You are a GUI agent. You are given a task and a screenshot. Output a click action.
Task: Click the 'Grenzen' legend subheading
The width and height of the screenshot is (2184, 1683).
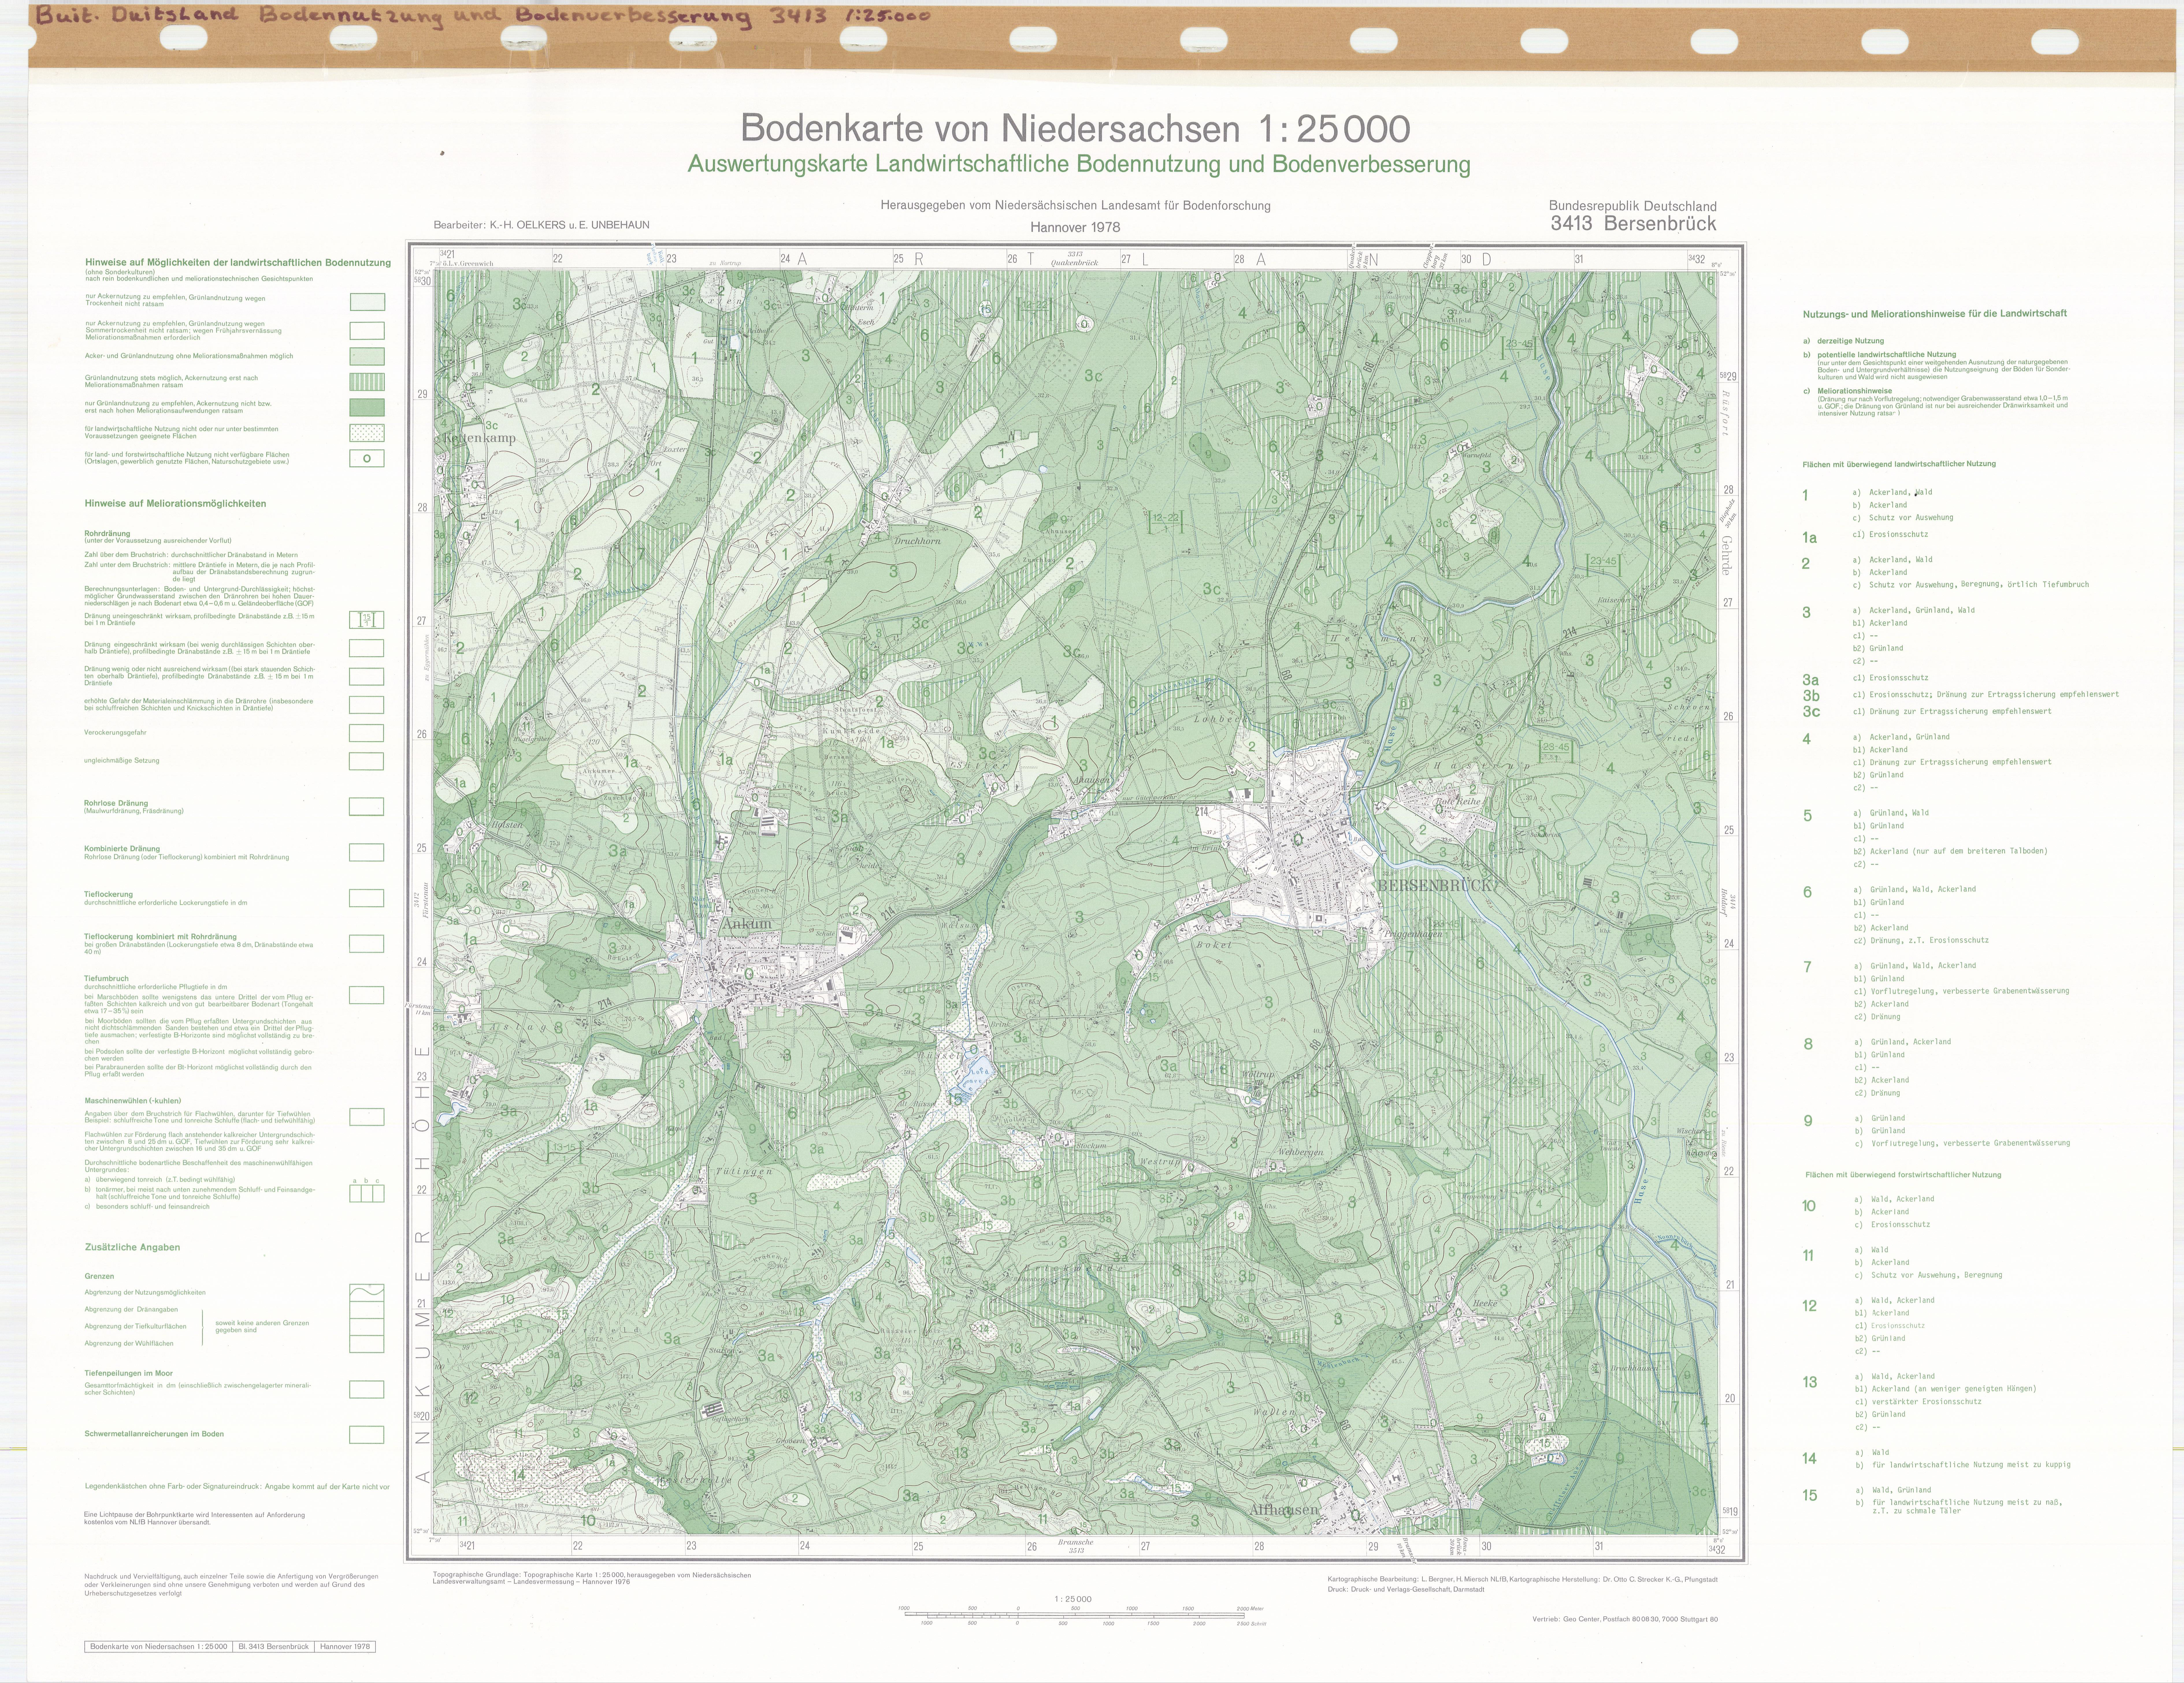99,1276
